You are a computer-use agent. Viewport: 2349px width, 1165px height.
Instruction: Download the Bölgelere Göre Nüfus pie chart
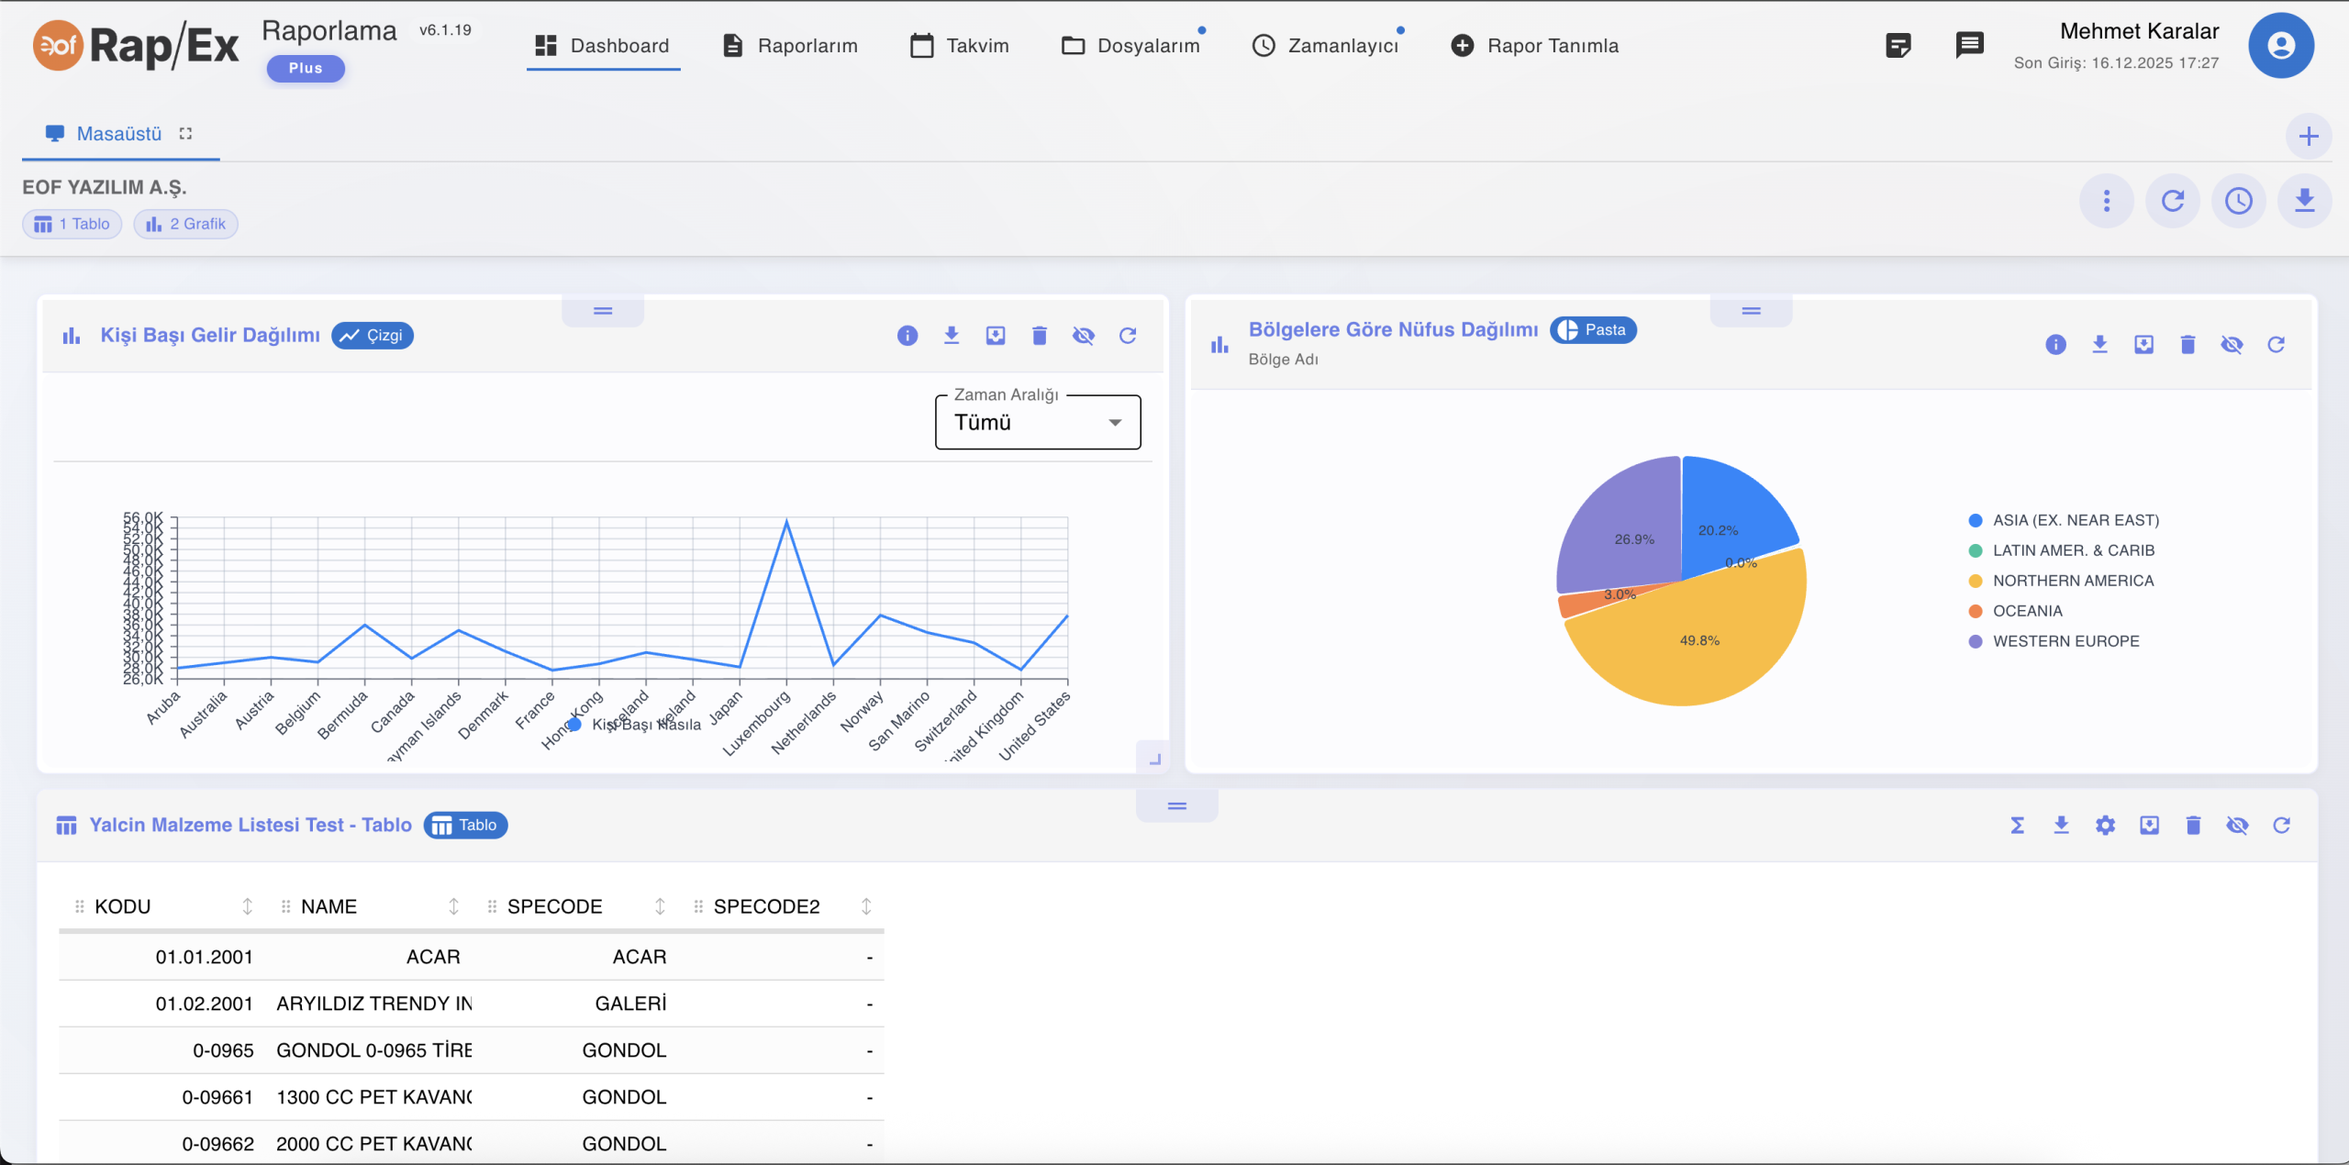tap(2099, 344)
